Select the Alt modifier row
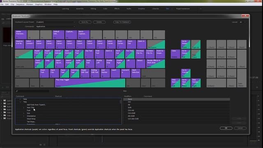 click(x=177, y=105)
